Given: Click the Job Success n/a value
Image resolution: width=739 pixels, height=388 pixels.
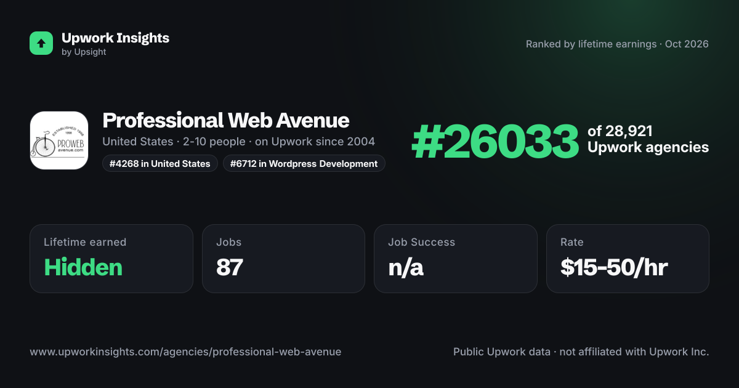Looking at the screenshot, I should coord(406,267).
